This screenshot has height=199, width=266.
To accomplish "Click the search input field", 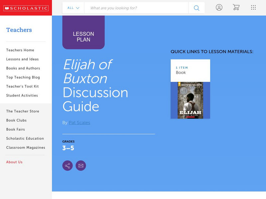I will point(133,7).
